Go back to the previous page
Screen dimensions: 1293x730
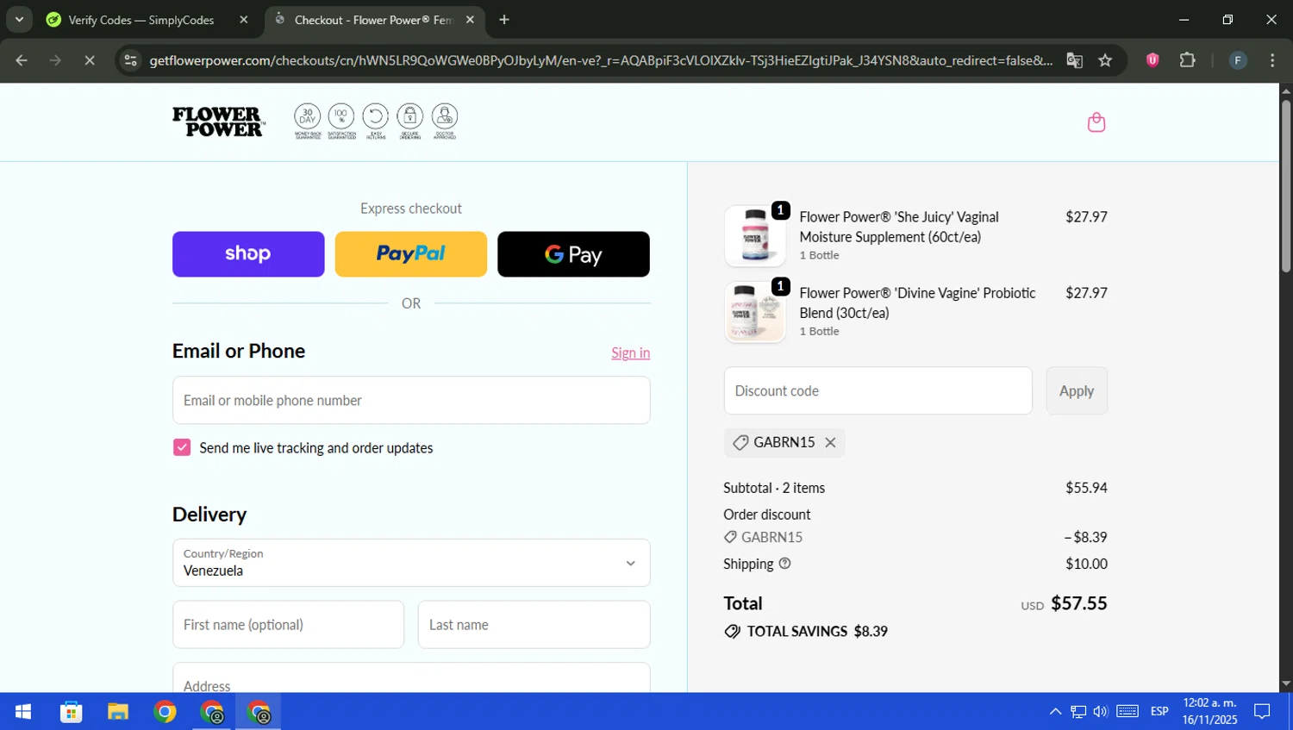tap(22, 60)
